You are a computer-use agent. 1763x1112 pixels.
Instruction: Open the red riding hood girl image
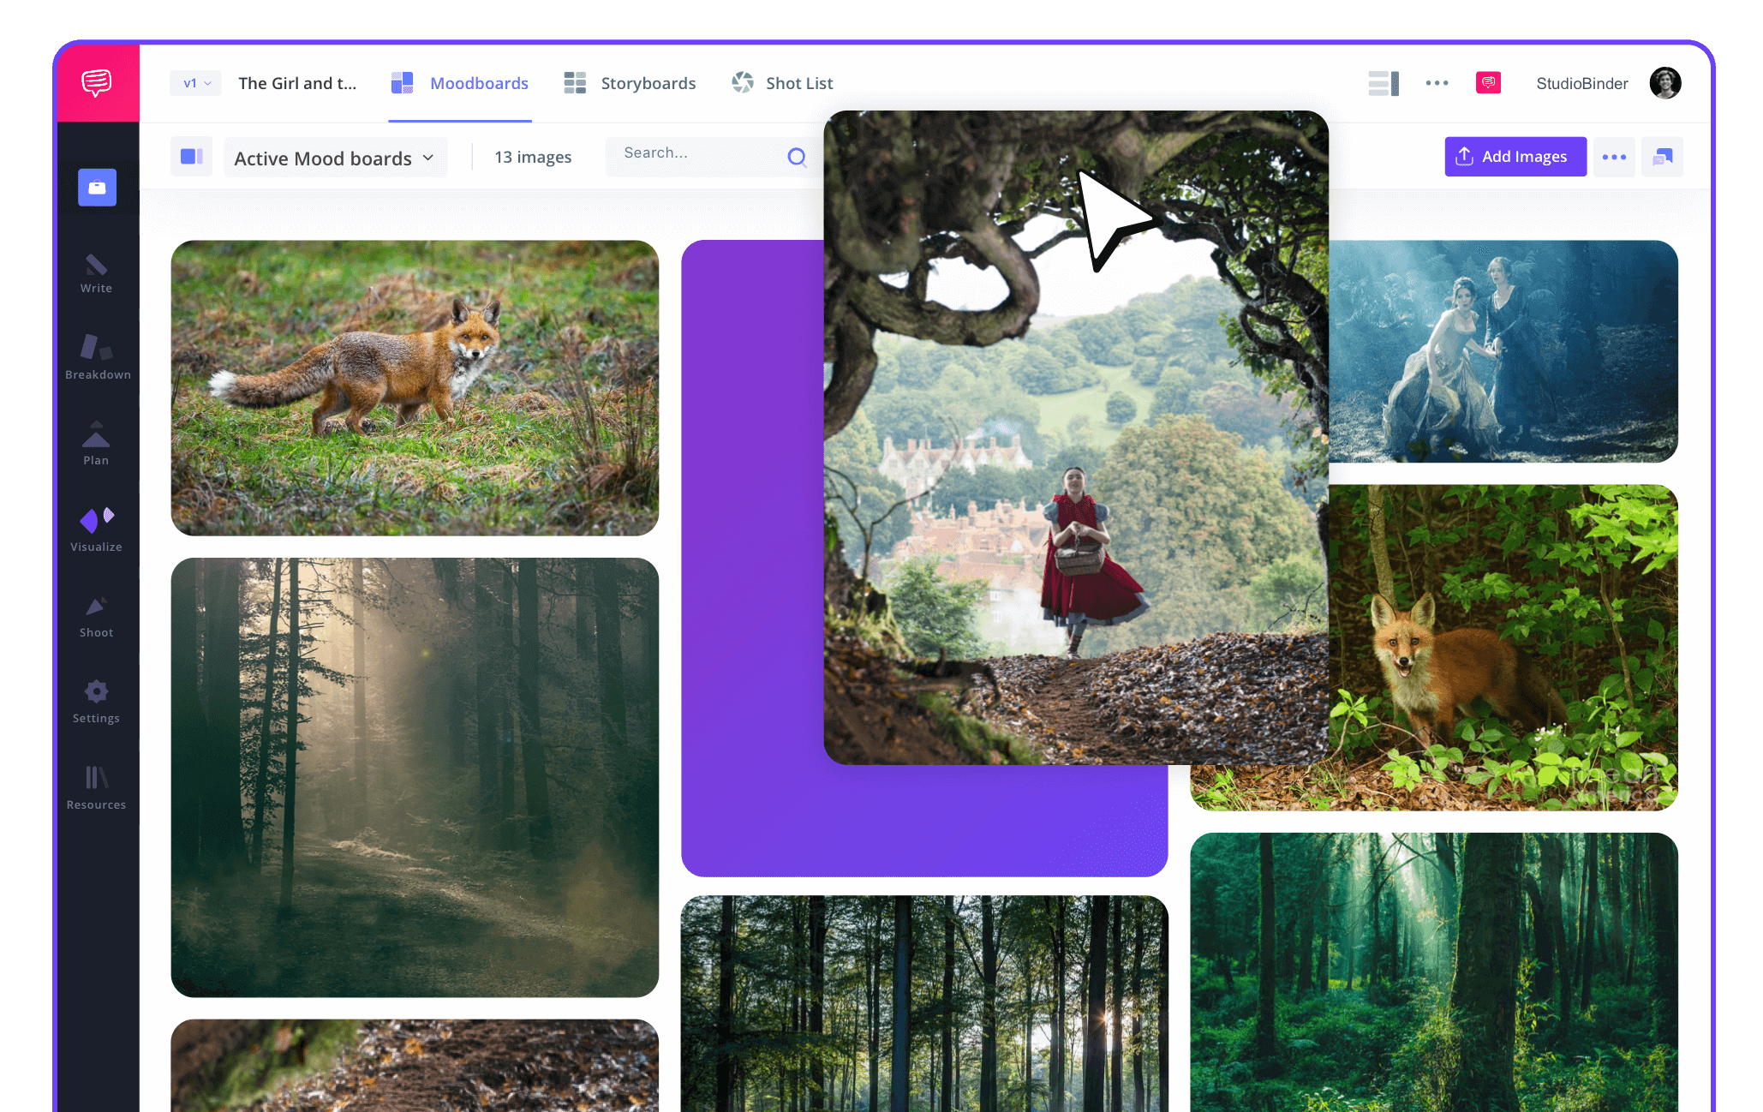[x=1076, y=437]
